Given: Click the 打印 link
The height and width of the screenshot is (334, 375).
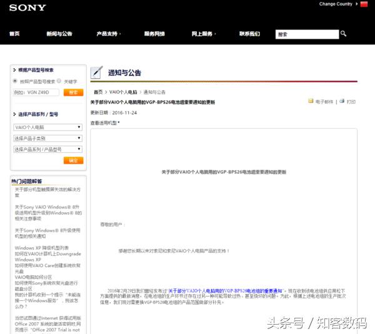Looking at the screenshot, I should [x=351, y=102].
